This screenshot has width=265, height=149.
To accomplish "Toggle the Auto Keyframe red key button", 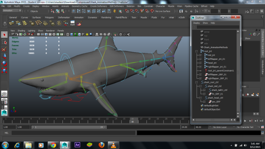I will point(259,127).
